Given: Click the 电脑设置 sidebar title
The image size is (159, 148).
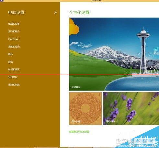Looking at the screenshot, I should (x=16, y=12).
